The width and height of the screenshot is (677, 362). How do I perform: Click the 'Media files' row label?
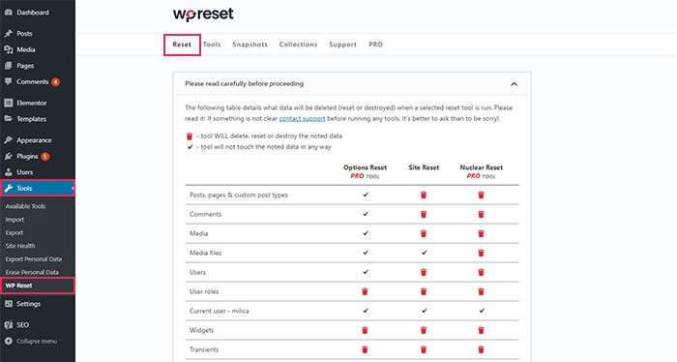[x=205, y=254]
